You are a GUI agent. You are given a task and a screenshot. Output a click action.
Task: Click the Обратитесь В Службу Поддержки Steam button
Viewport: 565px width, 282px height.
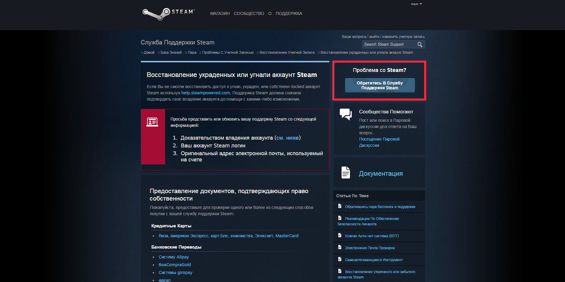click(x=380, y=85)
